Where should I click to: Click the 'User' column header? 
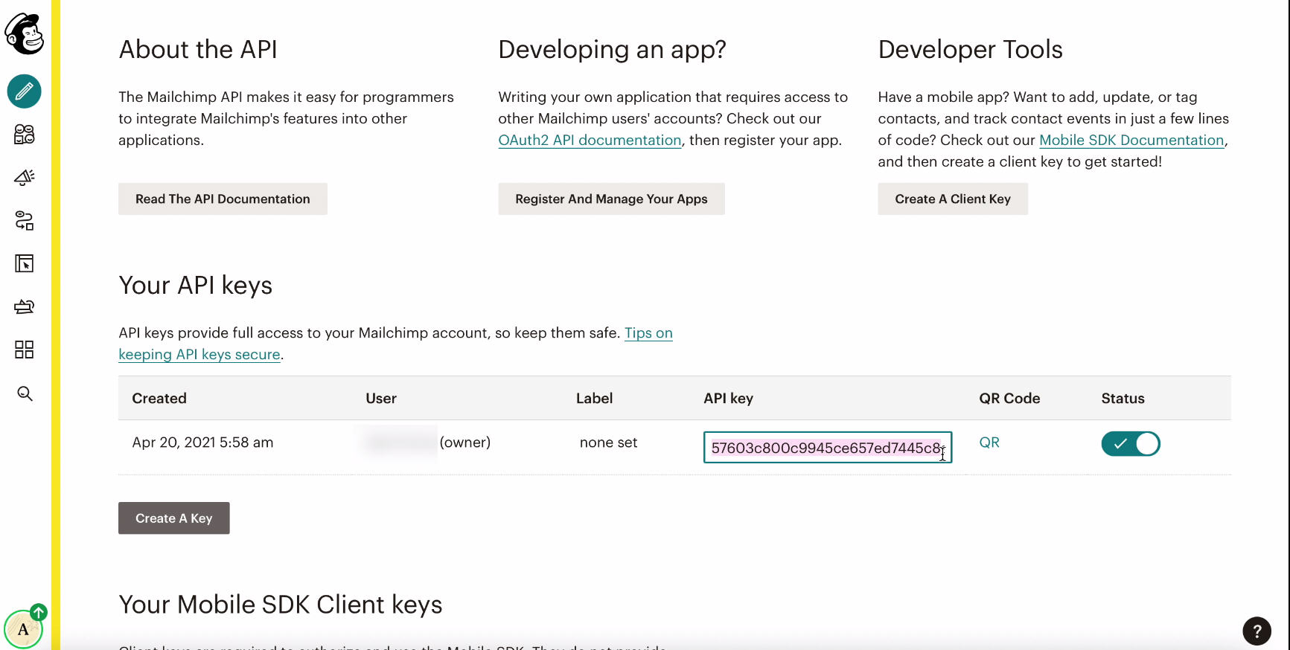381,399
